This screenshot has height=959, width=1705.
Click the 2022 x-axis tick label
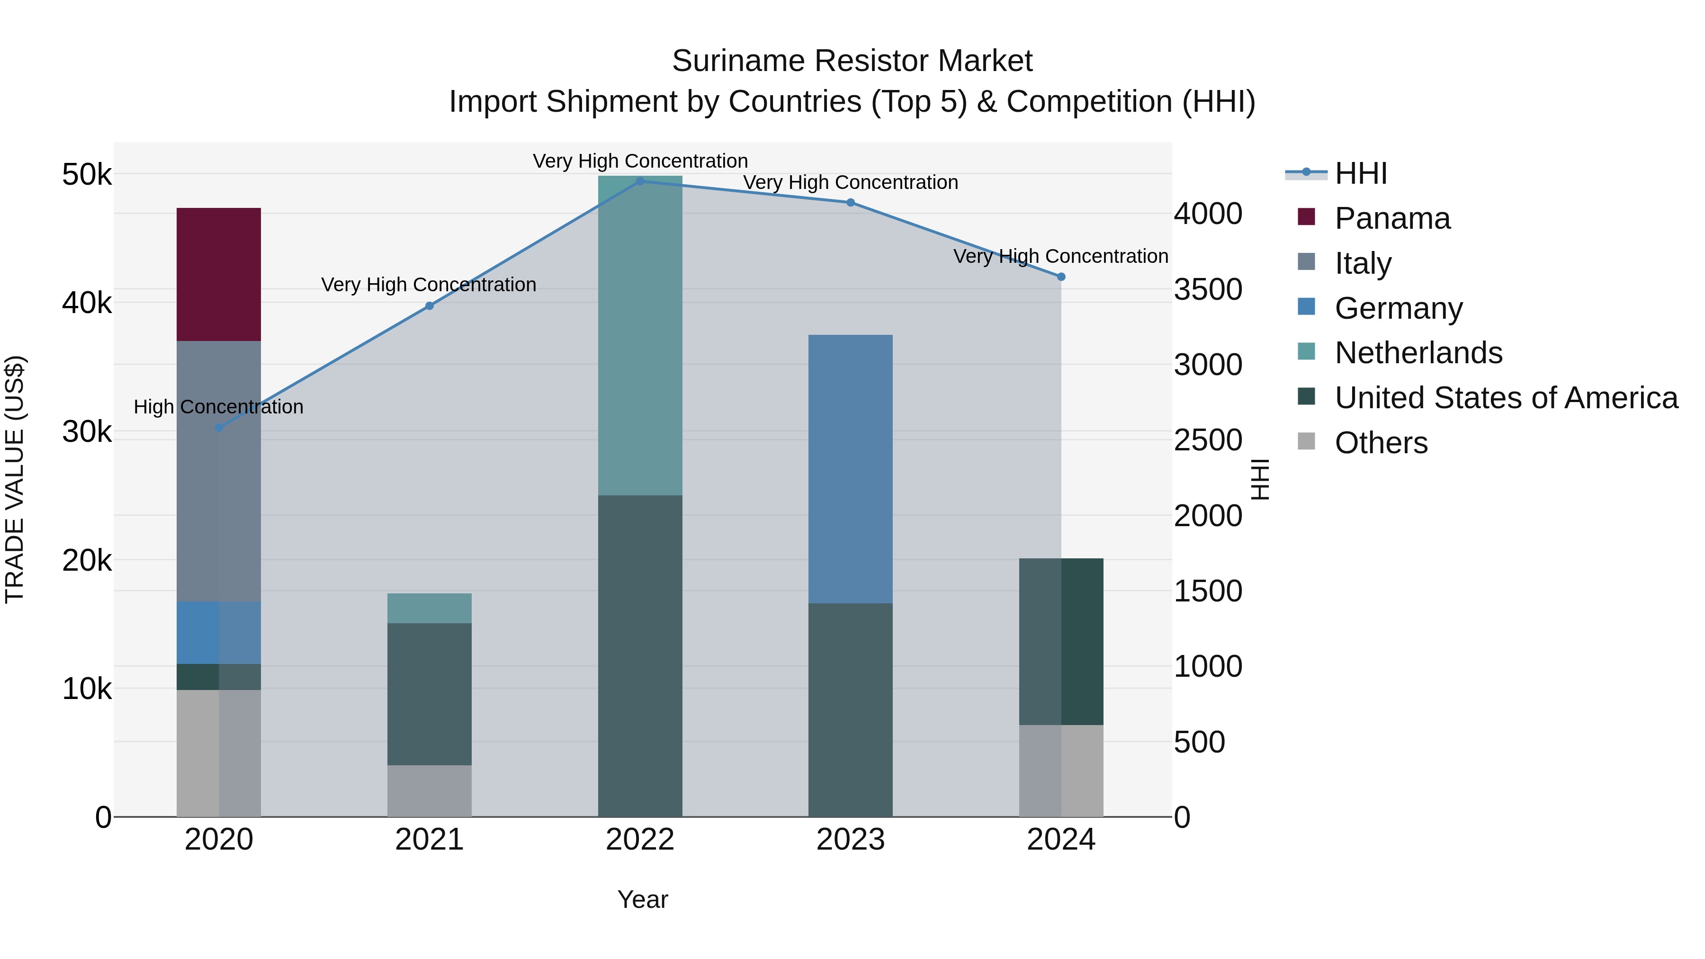click(x=640, y=840)
